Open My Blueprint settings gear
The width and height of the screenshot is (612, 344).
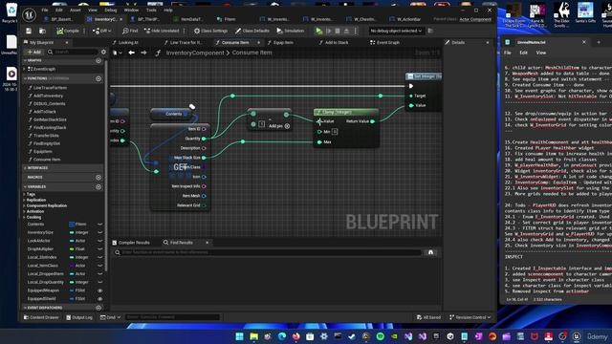click(103, 52)
